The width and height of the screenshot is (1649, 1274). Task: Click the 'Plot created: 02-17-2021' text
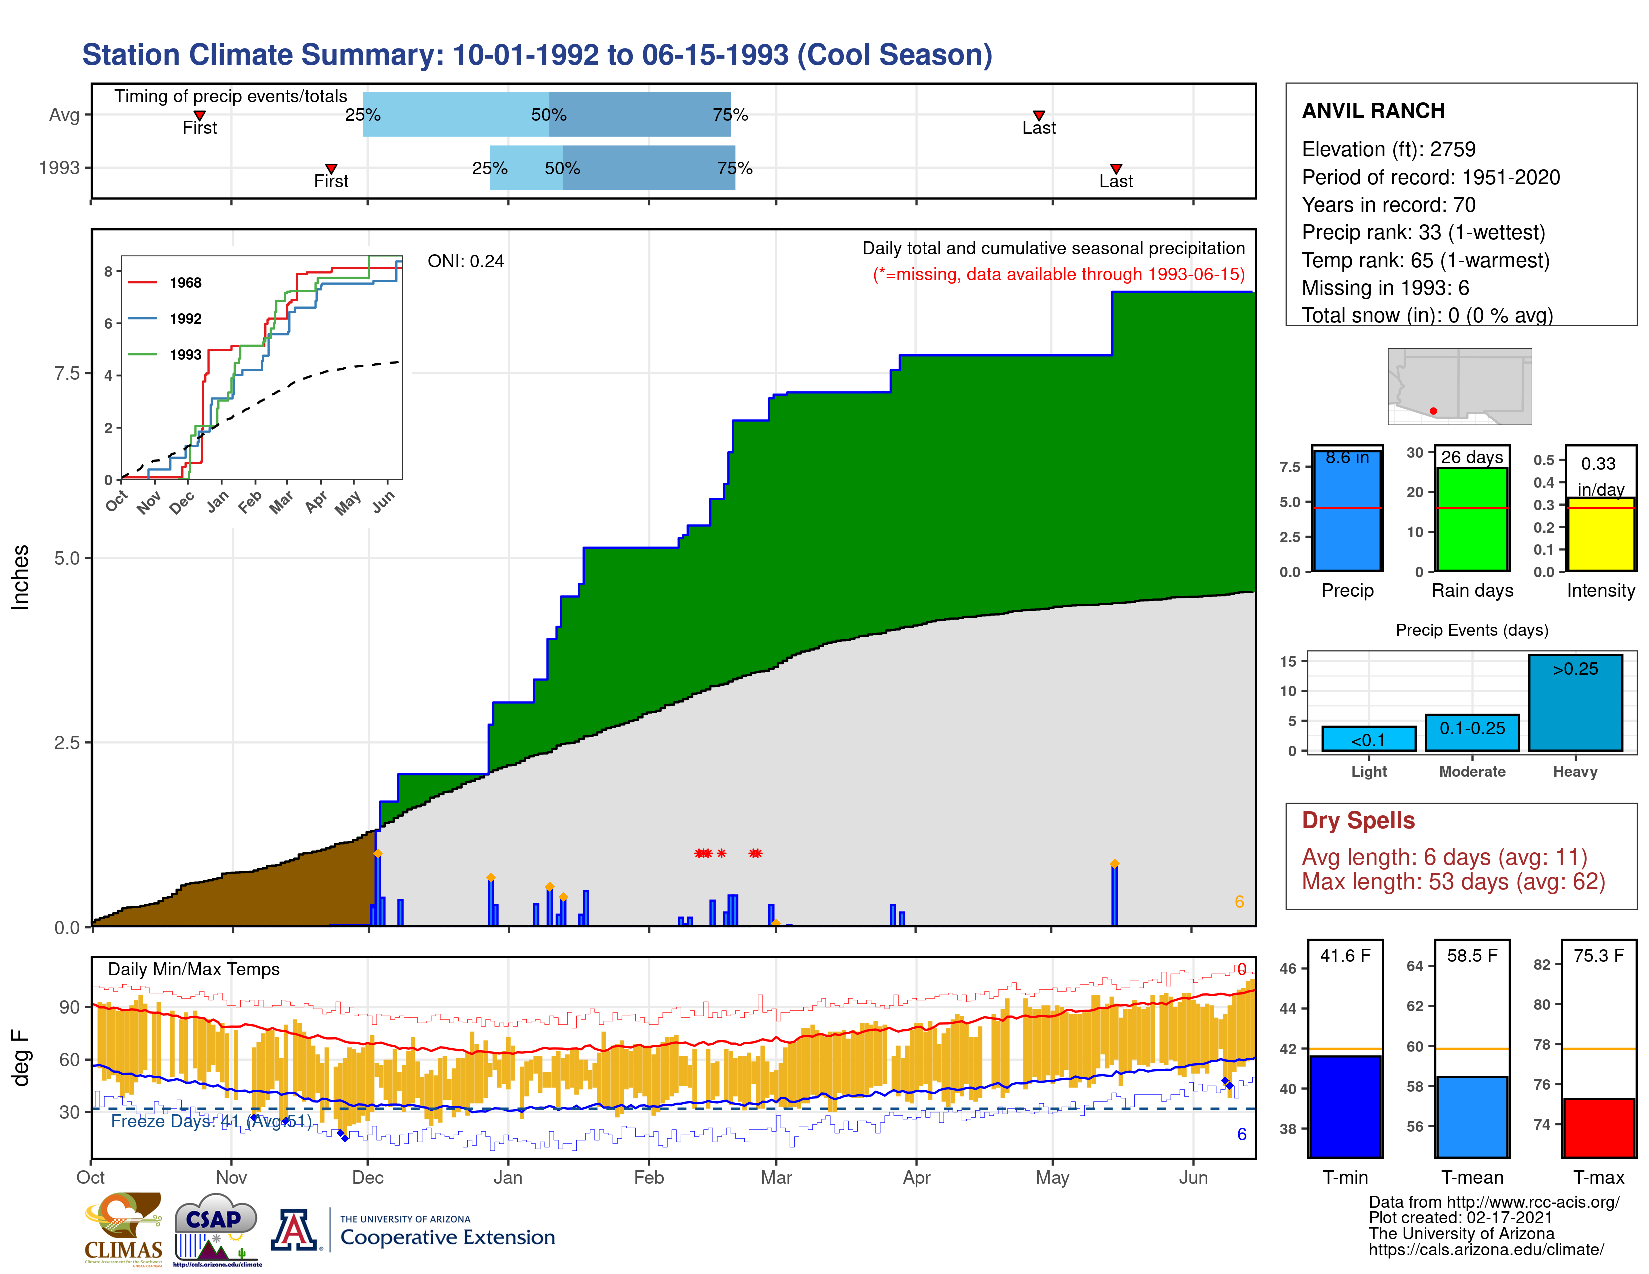coord(1460,1218)
